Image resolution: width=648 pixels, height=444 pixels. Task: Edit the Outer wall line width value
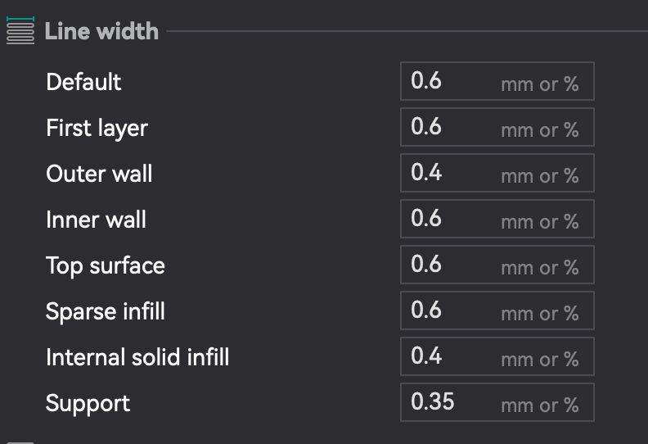450,173
